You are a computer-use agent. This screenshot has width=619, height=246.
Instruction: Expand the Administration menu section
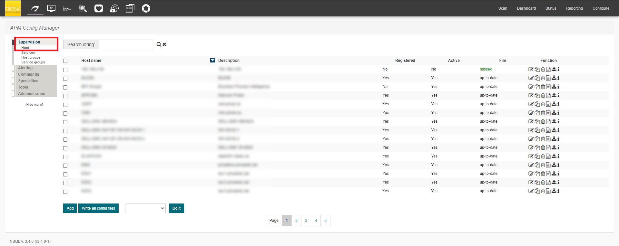point(32,94)
